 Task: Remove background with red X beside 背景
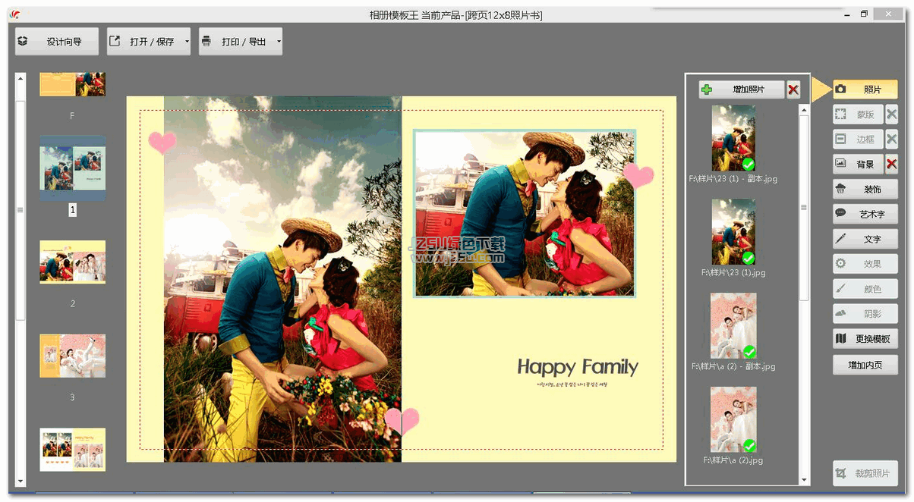(892, 164)
